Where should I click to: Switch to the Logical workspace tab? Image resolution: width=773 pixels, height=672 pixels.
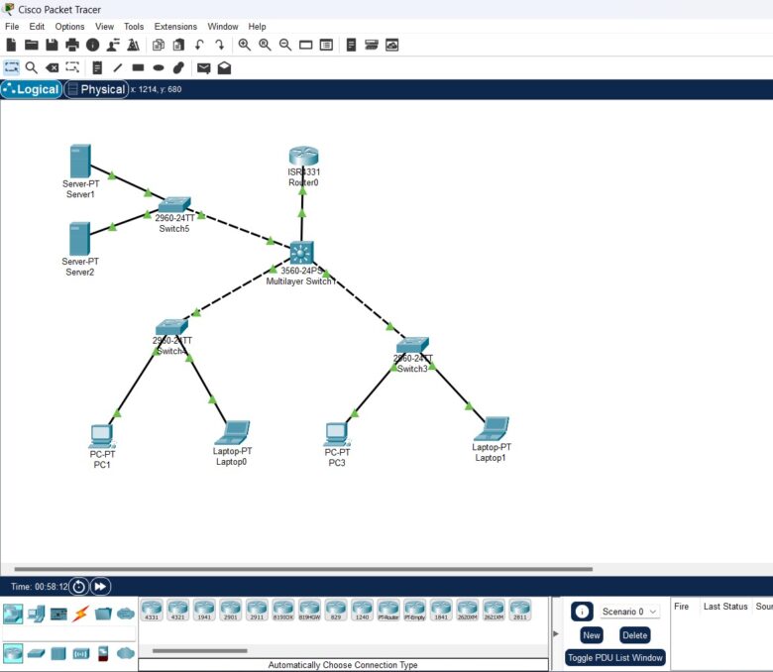[x=32, y=89]
